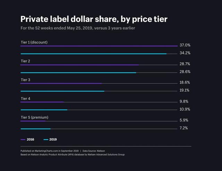
Task: Click the purple 2016 legend swatch
Action: point(23,139)
